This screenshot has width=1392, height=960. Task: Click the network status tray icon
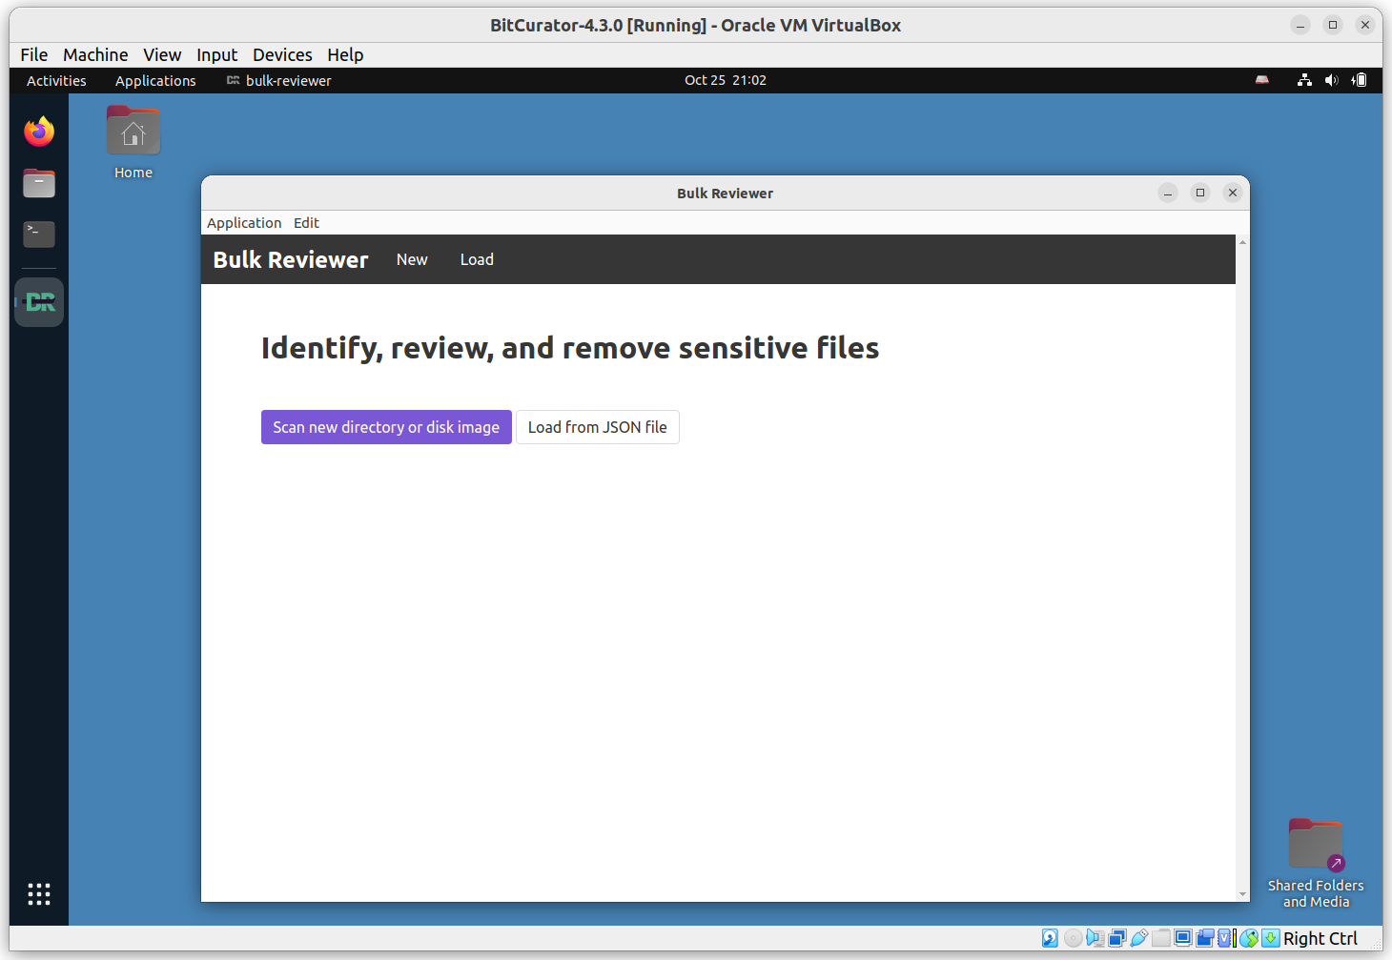coord(1304,80)
